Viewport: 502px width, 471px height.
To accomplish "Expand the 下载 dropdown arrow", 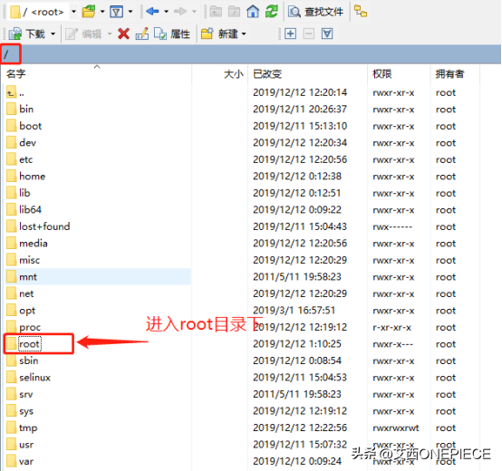I will [x=53, y=34].
